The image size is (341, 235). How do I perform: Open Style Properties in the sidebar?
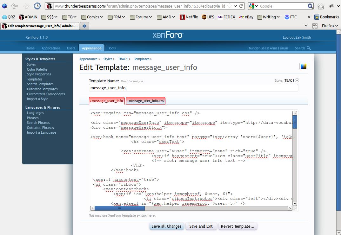[x=39, y=74]
